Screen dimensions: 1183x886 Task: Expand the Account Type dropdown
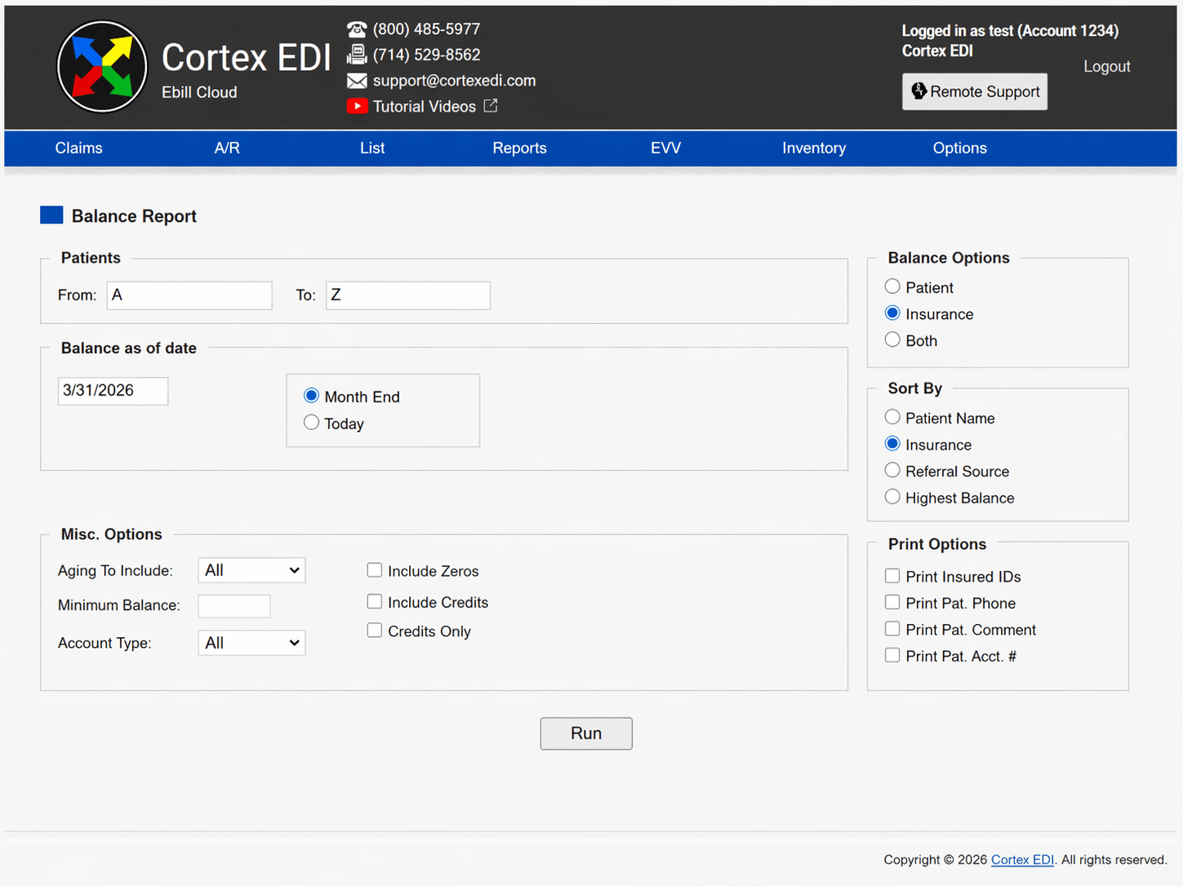click(251, 643)
